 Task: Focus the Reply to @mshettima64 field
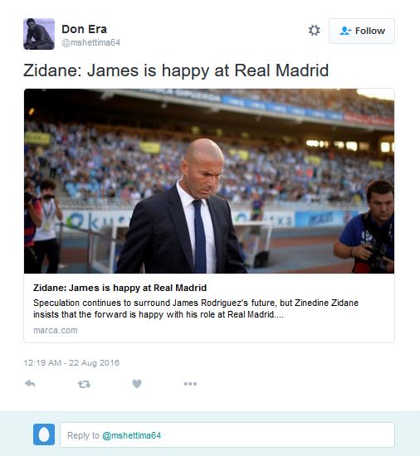pyautogui.click(x=227, y=435)
